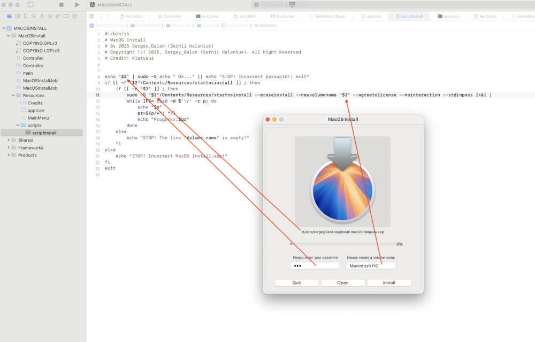Switch to the MainMenu (Base) tab
The height and width of the screenshot is (342, 535).
click(327, 16)
